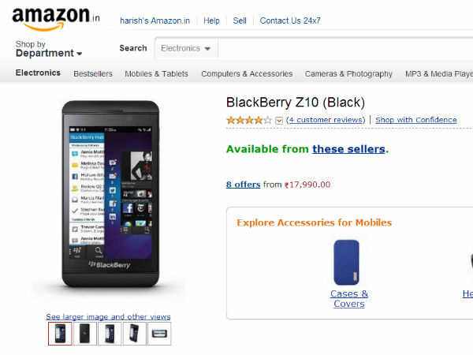Click the star rating icons
This screenshot has height=355, width=473.
pyautogui.click(x=248, y=120)
